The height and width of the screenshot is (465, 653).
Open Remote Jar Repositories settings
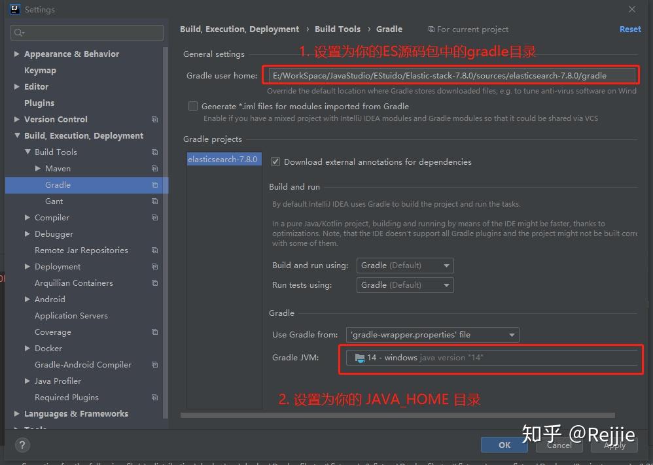tap(81, 250)
